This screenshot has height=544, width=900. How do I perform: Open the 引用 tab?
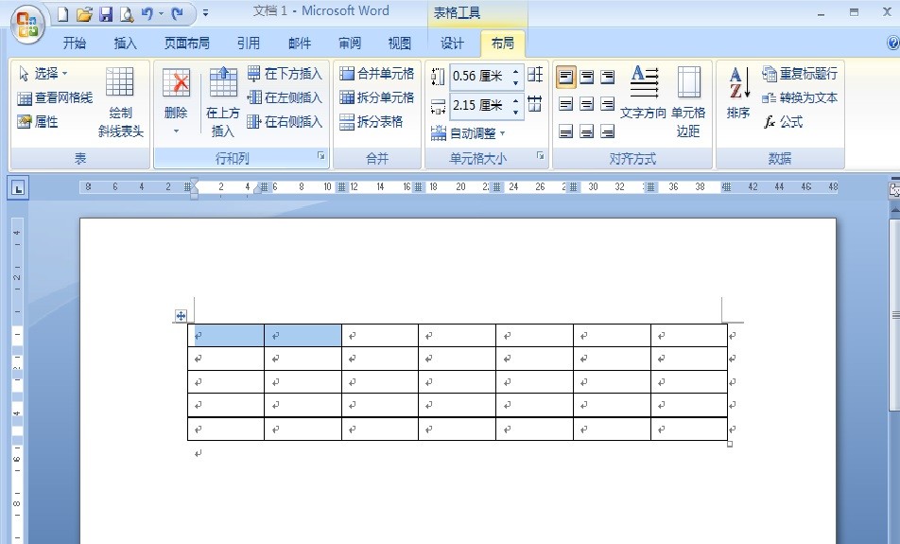[248, 44]
